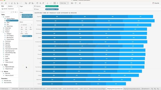This screenshot has height=90, width=161.
Task: Click the Supplies row header label
Action: coord(39,16)
